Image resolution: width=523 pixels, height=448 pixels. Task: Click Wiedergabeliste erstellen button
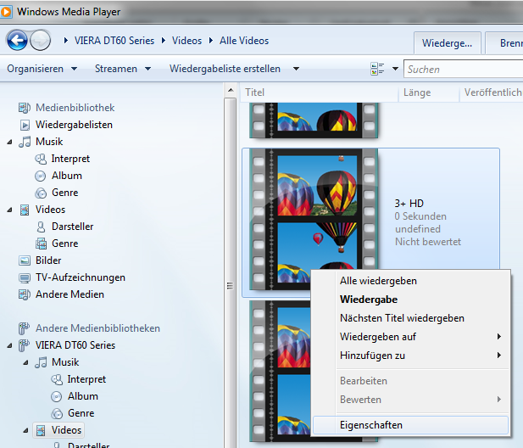[225, 69]
